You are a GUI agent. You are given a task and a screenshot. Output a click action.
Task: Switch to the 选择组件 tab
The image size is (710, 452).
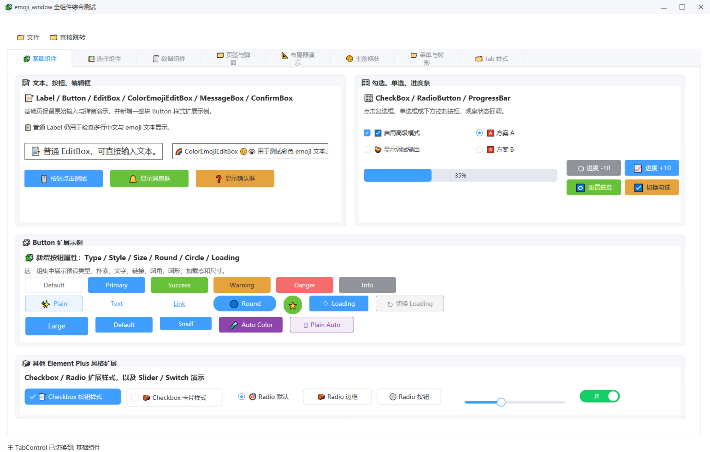[x=105, y=58]
